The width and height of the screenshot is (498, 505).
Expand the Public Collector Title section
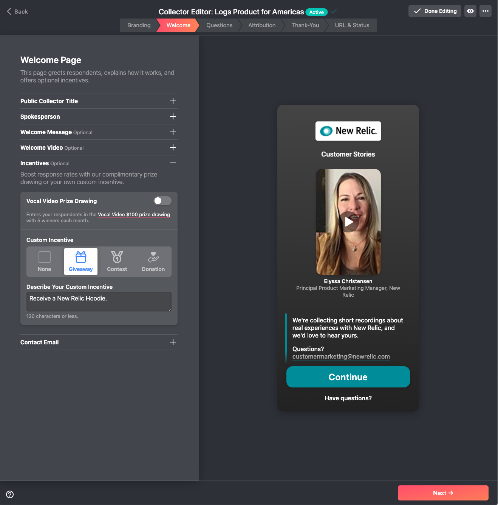(x=173, y=101)
